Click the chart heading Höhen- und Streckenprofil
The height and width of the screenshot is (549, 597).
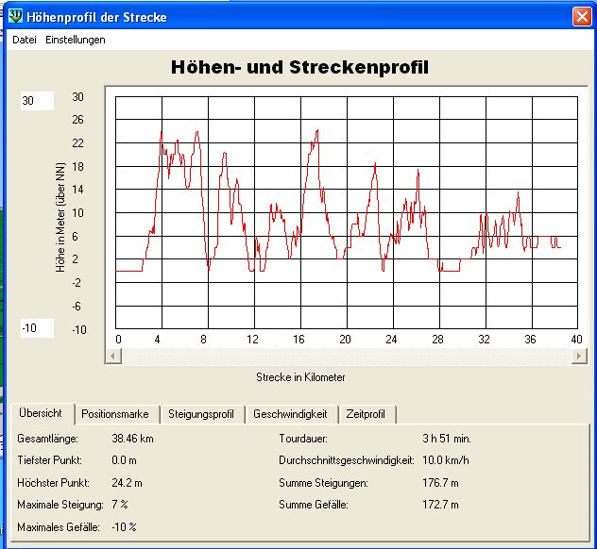[299, 68]
